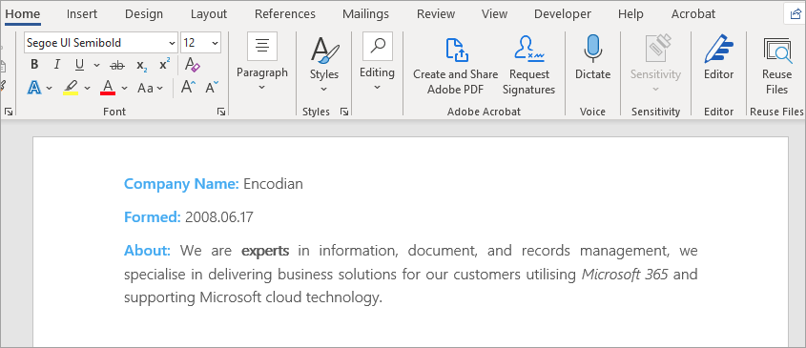Click 'Formed:' label in document

coord(153,217)
